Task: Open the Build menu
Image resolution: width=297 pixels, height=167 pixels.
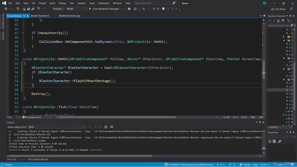Action: click(x=52, y=3)
